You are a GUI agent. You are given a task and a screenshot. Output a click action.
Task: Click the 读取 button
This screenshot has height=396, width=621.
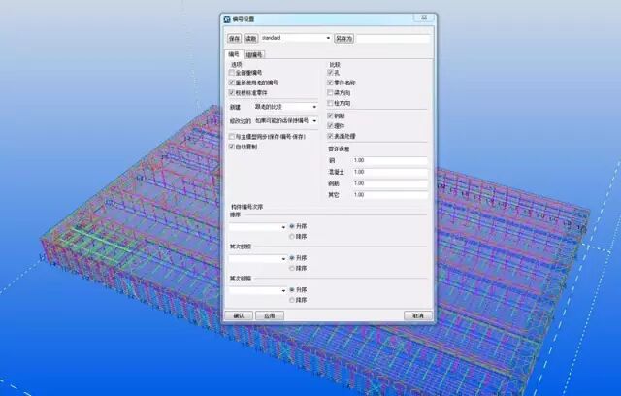click(251, 39)
